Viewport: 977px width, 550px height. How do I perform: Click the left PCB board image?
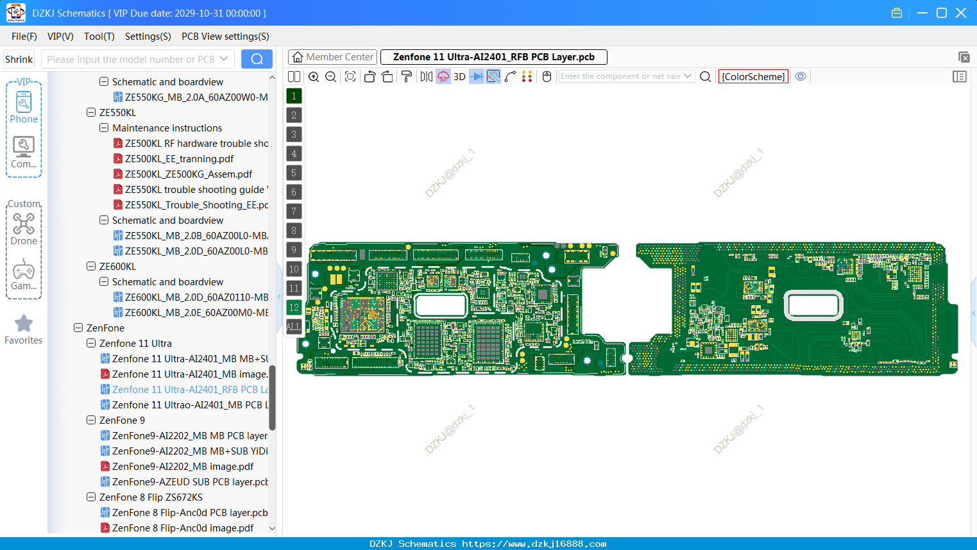[x=461, y=308]
